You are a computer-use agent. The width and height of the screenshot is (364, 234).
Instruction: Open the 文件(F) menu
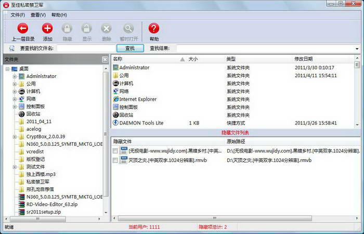point(18,15)
